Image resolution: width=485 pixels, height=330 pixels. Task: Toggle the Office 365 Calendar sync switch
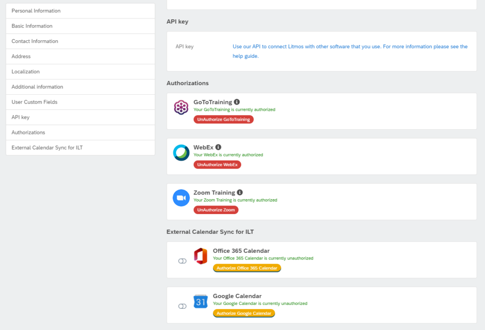pos(182,261)
